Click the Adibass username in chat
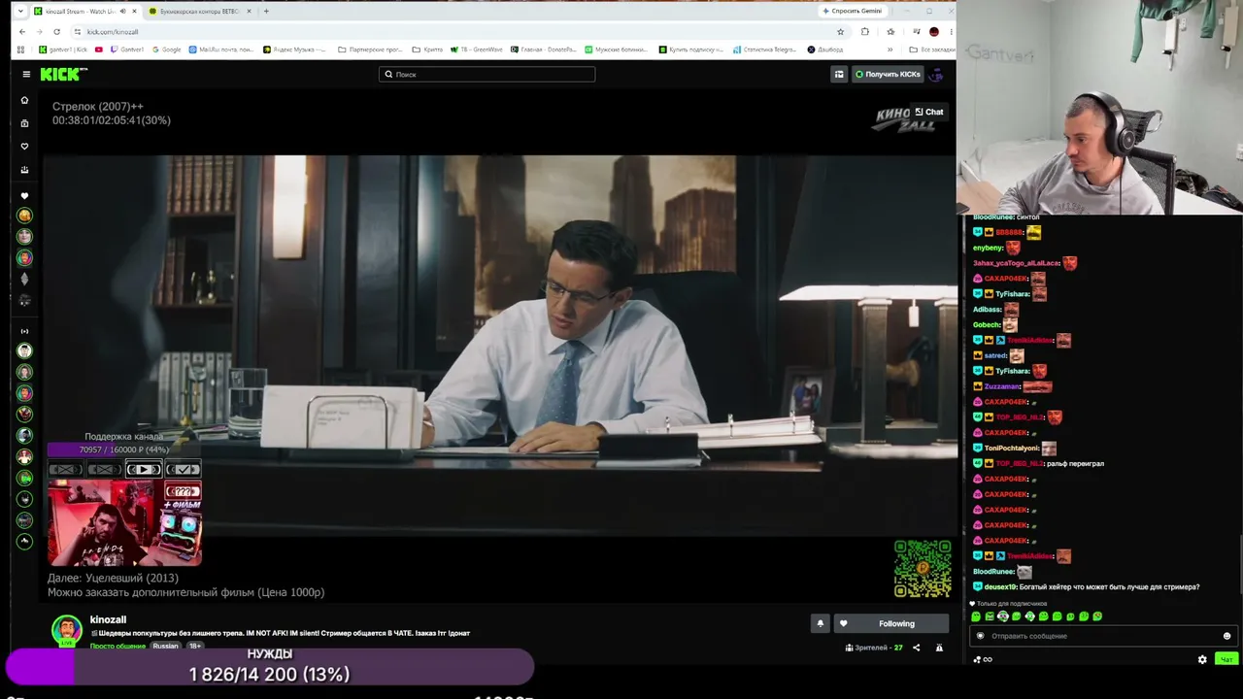1243x699 pixels. 987,309
